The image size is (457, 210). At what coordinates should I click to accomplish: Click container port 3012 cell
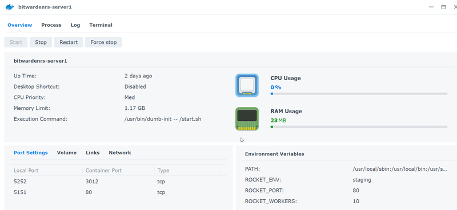click(92, 182)
